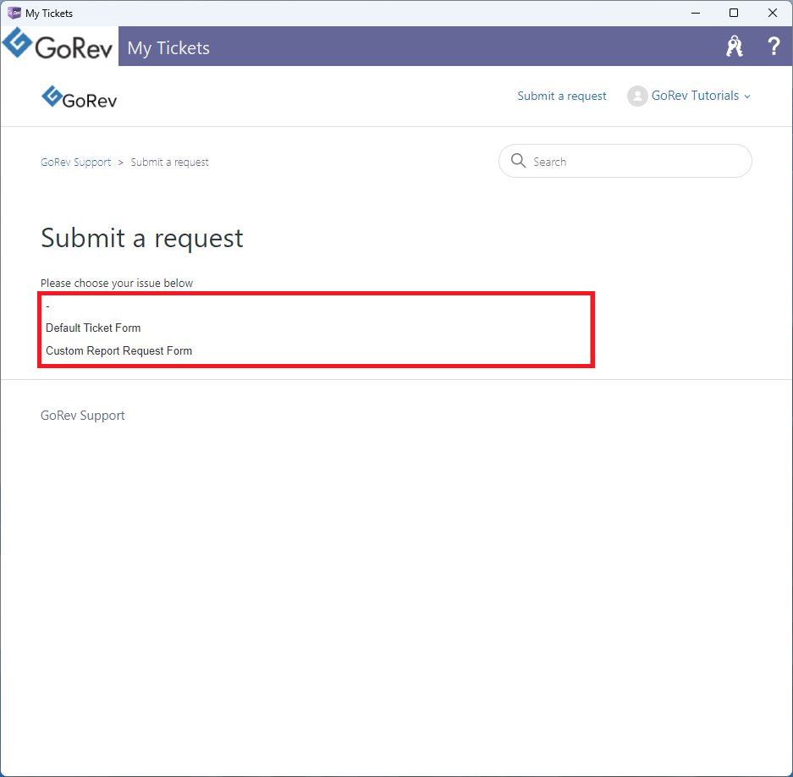Click the large GoRev logo in header
The image size is (793, 777).
[58, 45]
